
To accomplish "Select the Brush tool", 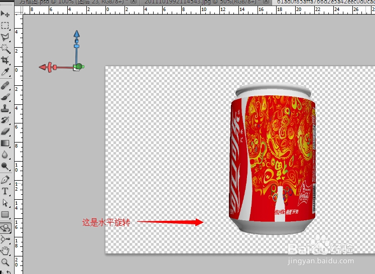I will coord(5,96).
